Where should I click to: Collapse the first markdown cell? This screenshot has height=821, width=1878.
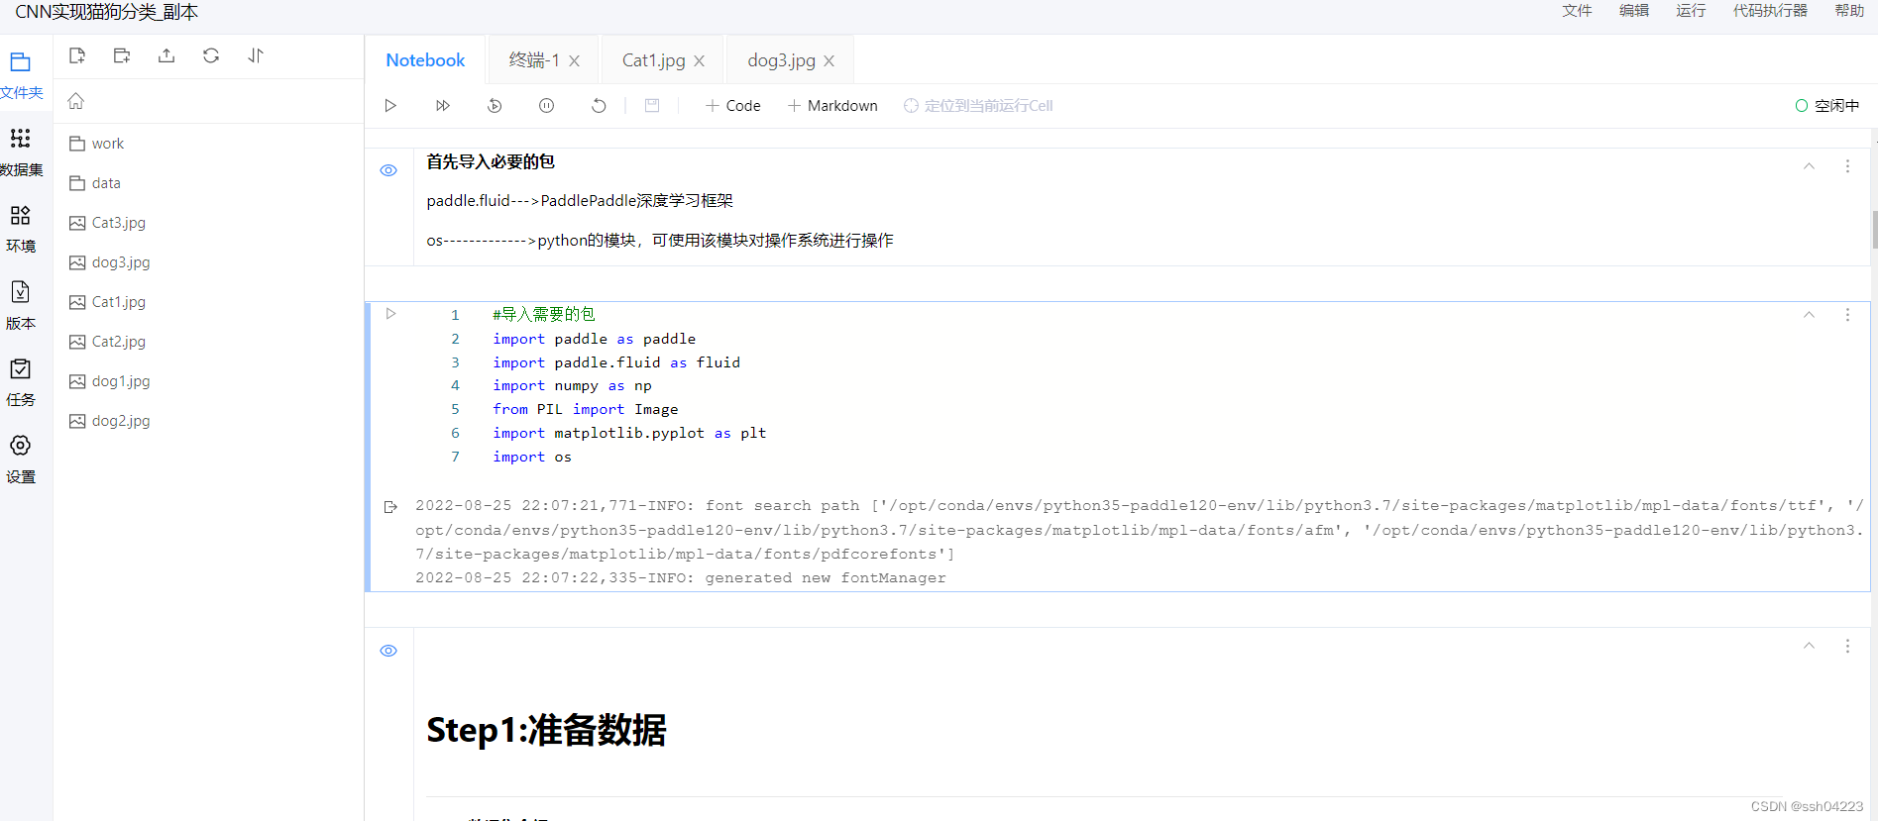[x=1809, y=166]
